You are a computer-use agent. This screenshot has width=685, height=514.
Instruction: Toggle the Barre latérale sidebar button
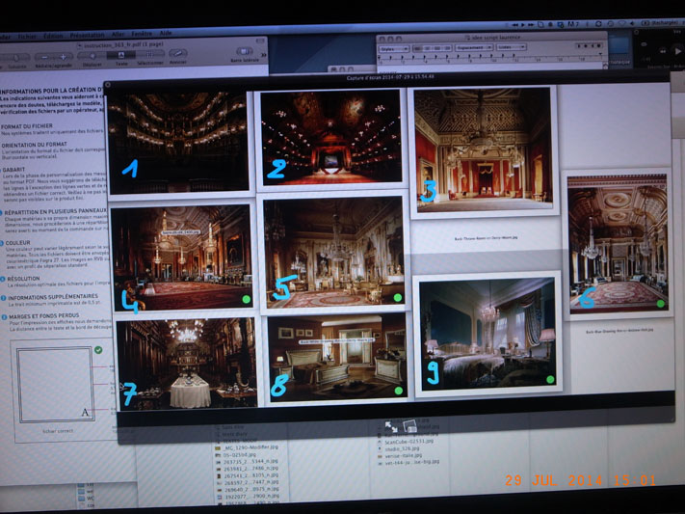[244, 52]
